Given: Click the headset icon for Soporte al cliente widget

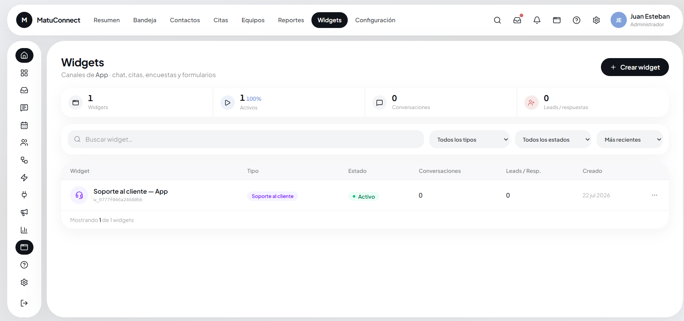Looking at the screenshot, I should click(79, 195).
